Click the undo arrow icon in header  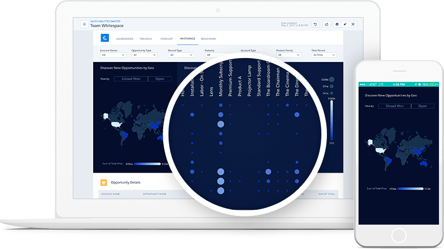[315, 24]
